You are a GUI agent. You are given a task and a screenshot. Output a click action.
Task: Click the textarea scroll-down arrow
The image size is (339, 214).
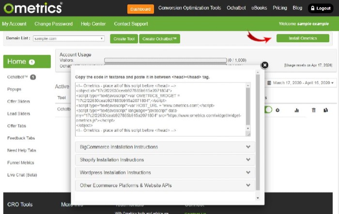pyautogui.click(x=248, y=129)
